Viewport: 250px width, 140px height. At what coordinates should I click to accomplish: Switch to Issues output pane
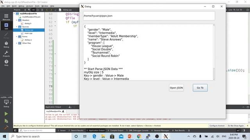coord(62,131)
